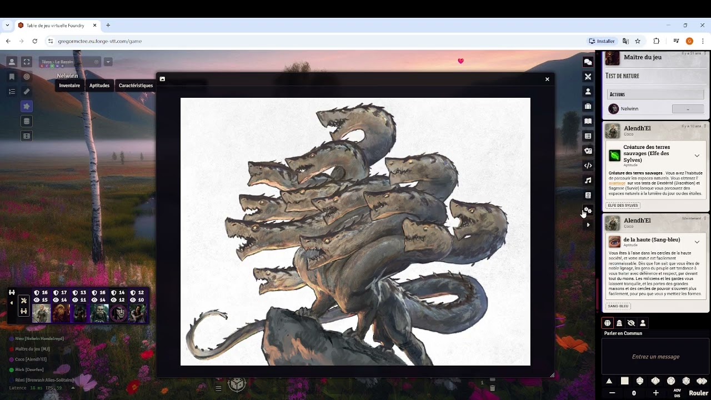Set chat roll mode to blind roll
The width and height of the screenshot is (711, 400).
pyautogui.click(x=631, y=323)
